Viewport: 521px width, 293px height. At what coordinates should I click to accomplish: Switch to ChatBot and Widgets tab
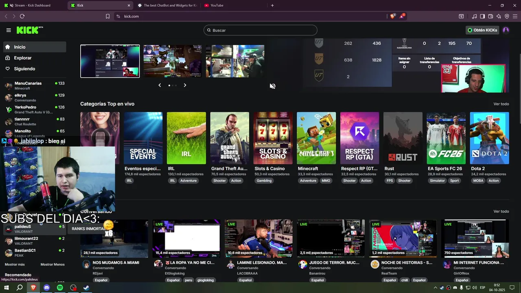coord(167,5)
